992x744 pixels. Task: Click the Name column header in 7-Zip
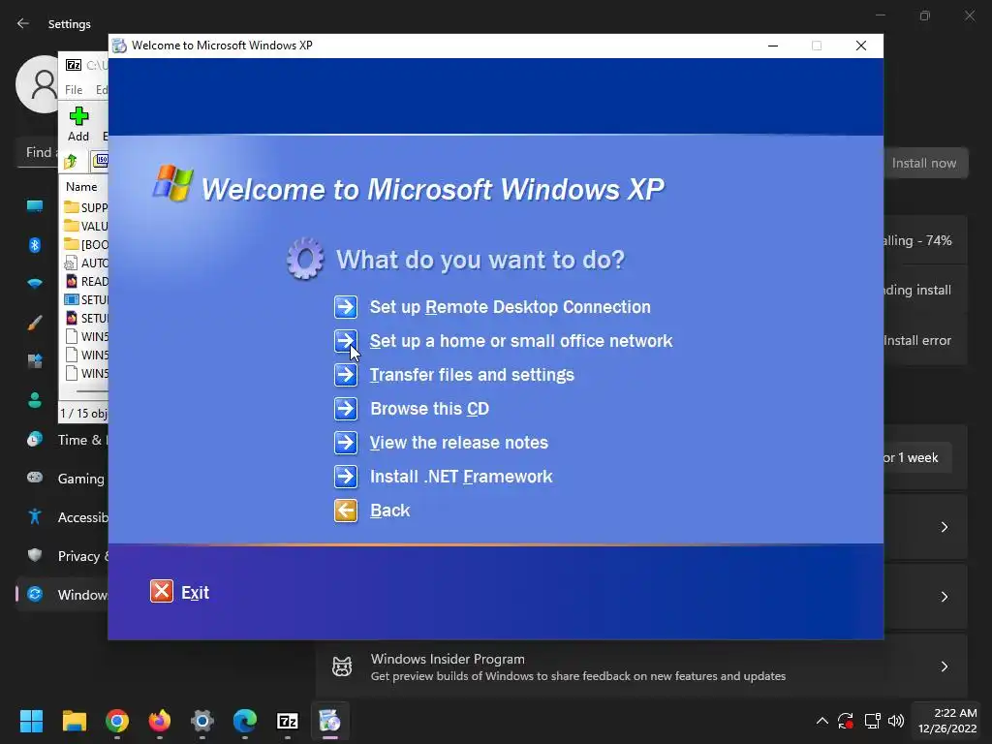81,187
